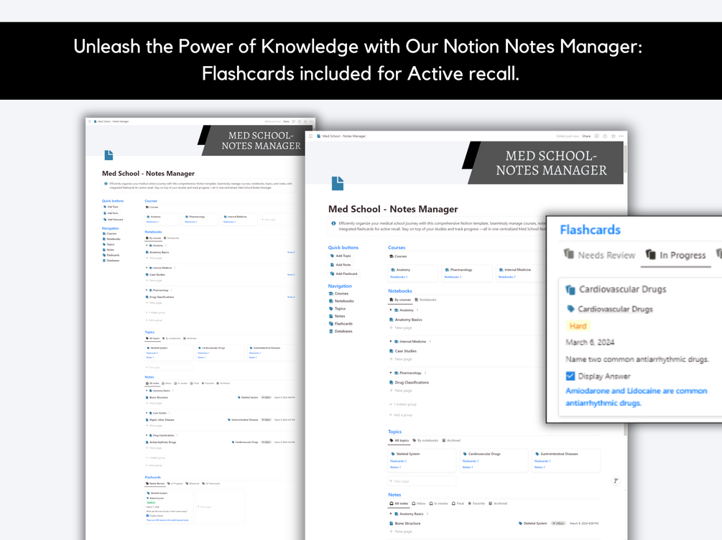
Task: Open Gastrointestinal Diseases topic card, right window
Action: click(566, 460)
